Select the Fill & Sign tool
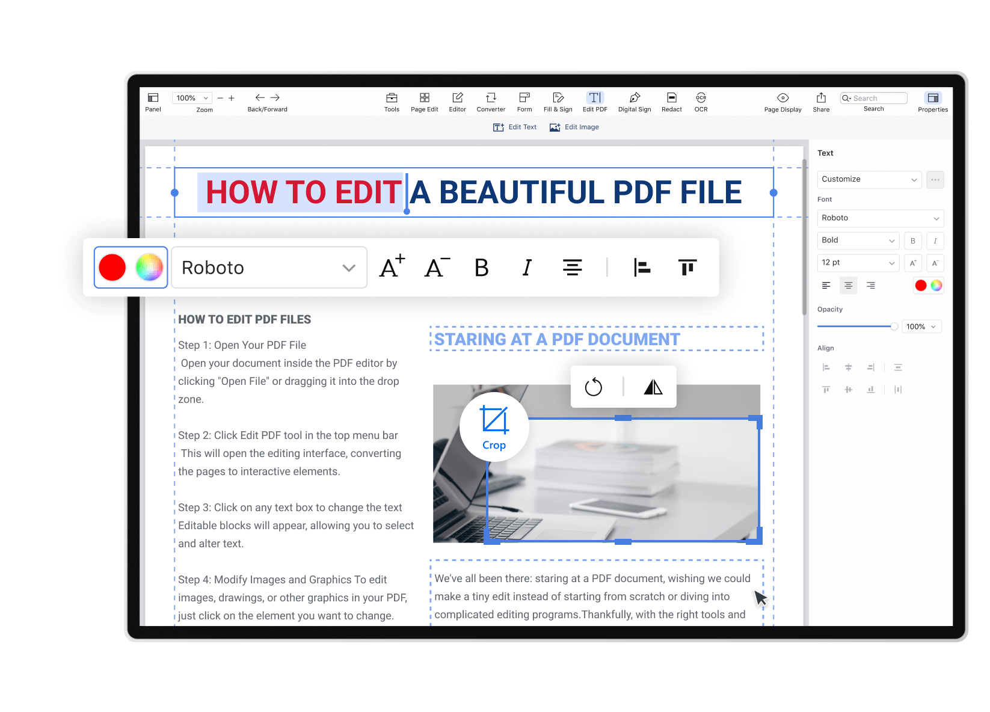Image resolution: width=990 pixels, height=712 pixels. click(558, 97)
